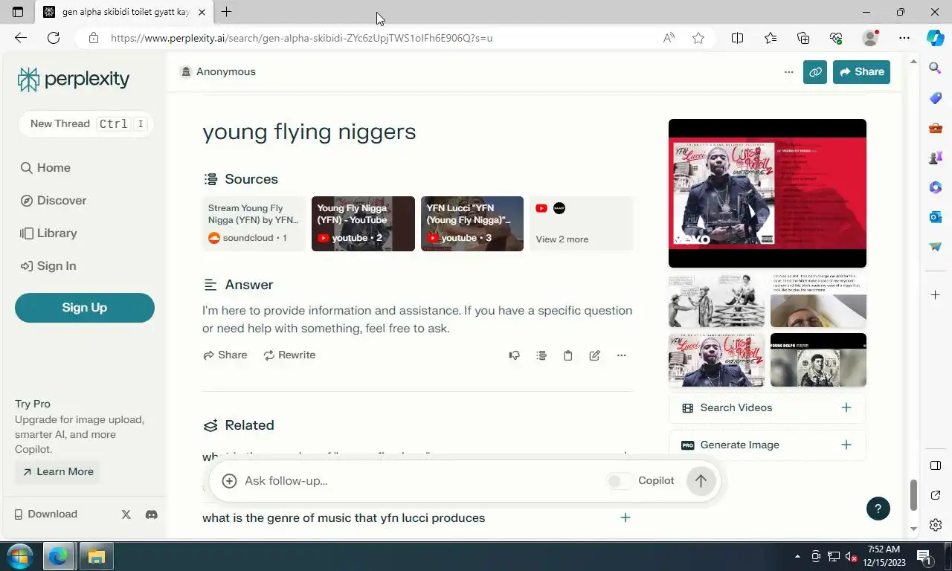Open the browser Collections icon
The image size is (952, 571).
[803, 38]
